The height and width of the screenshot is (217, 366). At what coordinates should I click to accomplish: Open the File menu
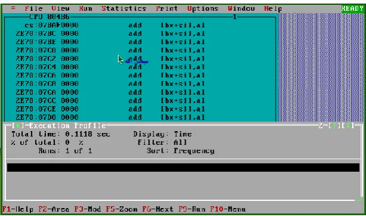point(33,8)
